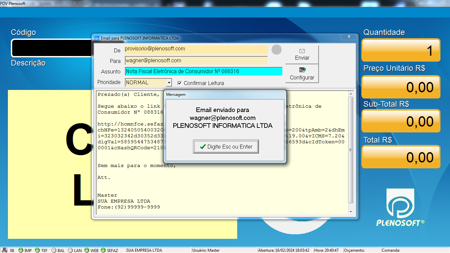Click the IMP green status indicator

pyautogui.click(x=21, y=250)
